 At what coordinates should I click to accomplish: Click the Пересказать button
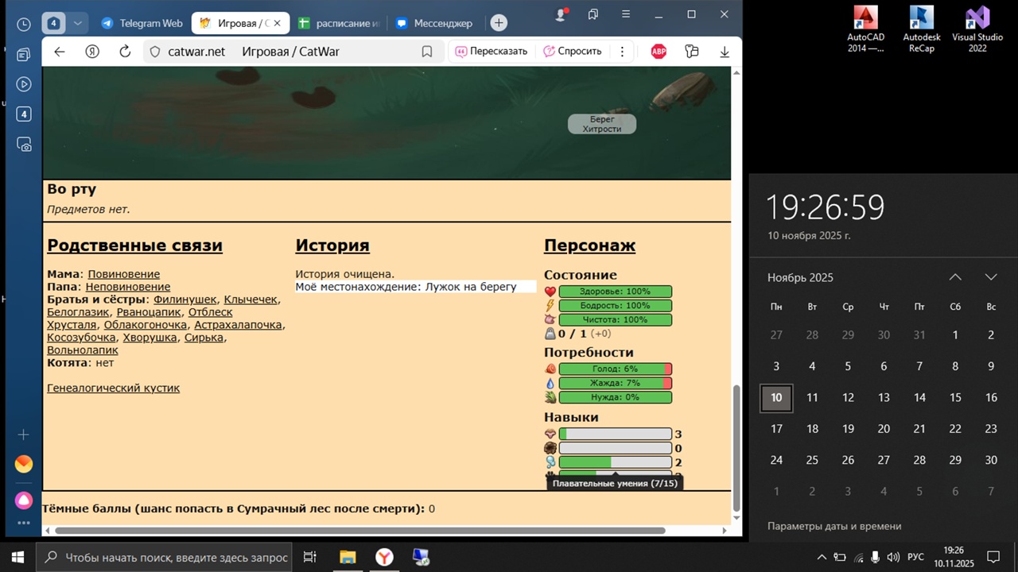click(x=491, y=52)
